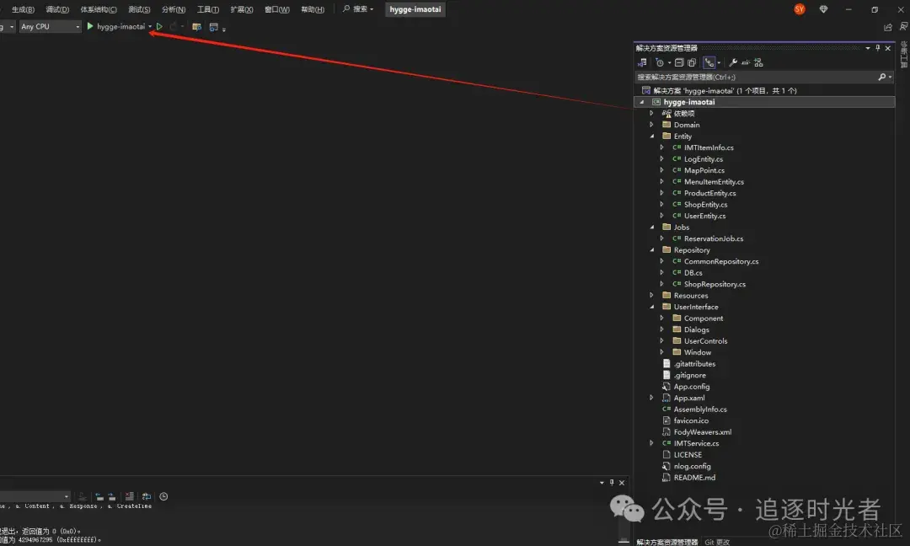Viewport: 910px width, 546px height.
Task: Click the Start Without Debugging outline play icon
Action: click(159, 27)
